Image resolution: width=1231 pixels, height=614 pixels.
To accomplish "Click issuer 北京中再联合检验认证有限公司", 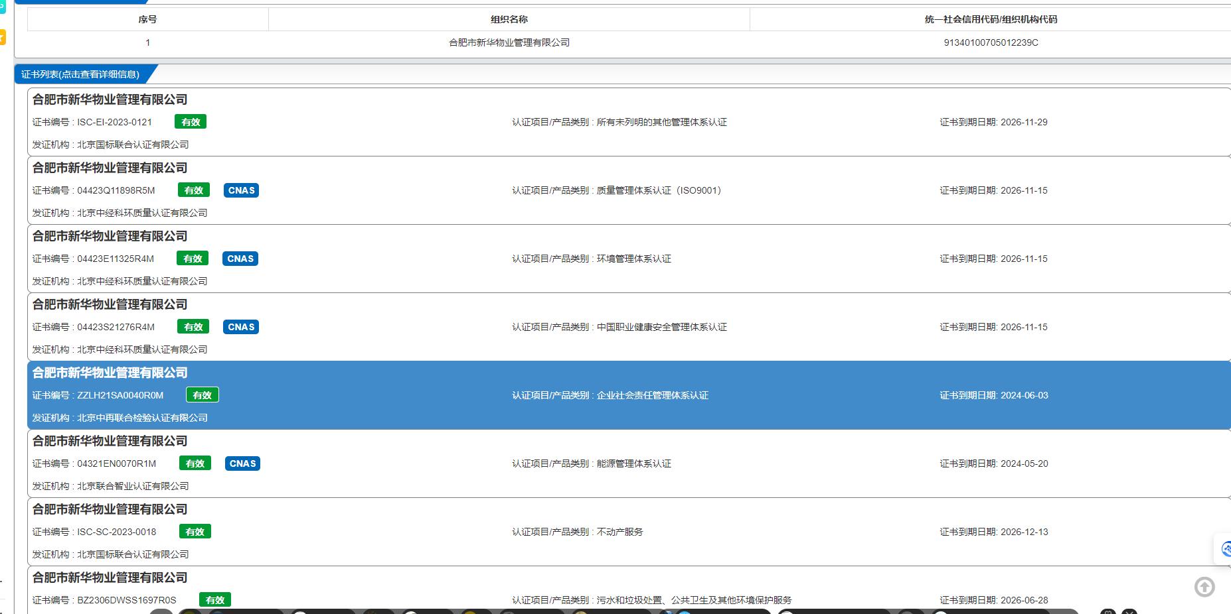I will (x=142, y=418).
